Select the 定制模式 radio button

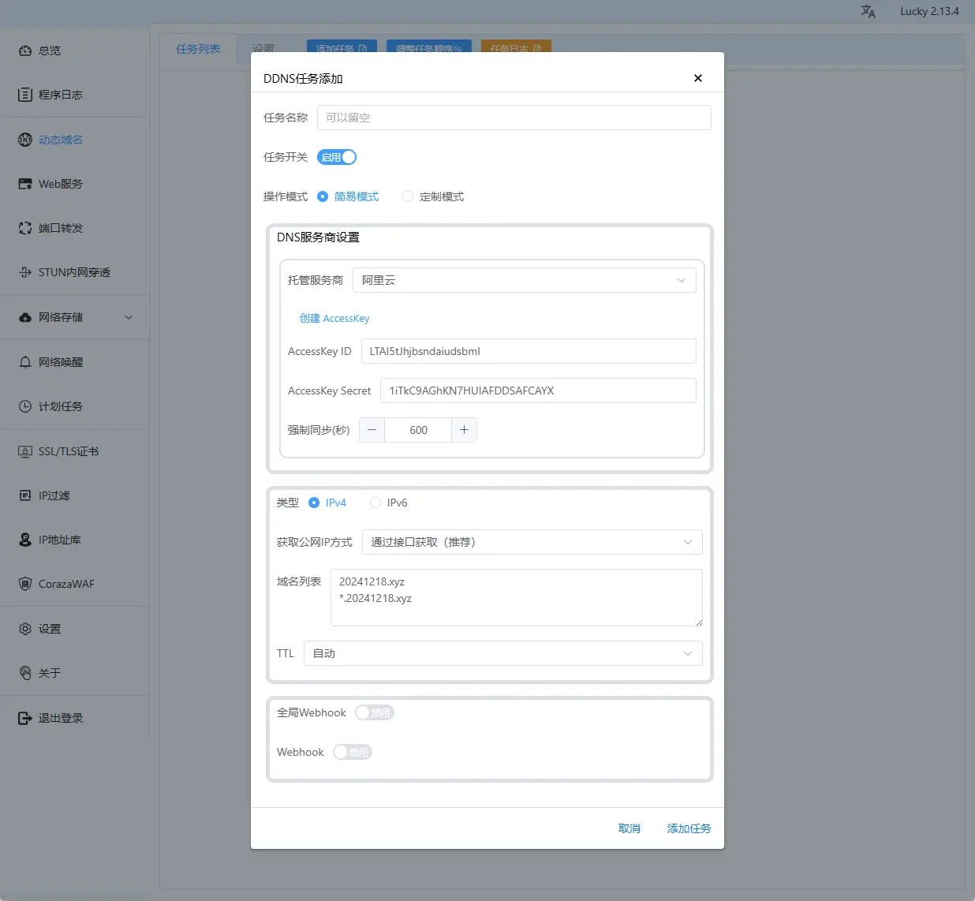tap(408, 196)
